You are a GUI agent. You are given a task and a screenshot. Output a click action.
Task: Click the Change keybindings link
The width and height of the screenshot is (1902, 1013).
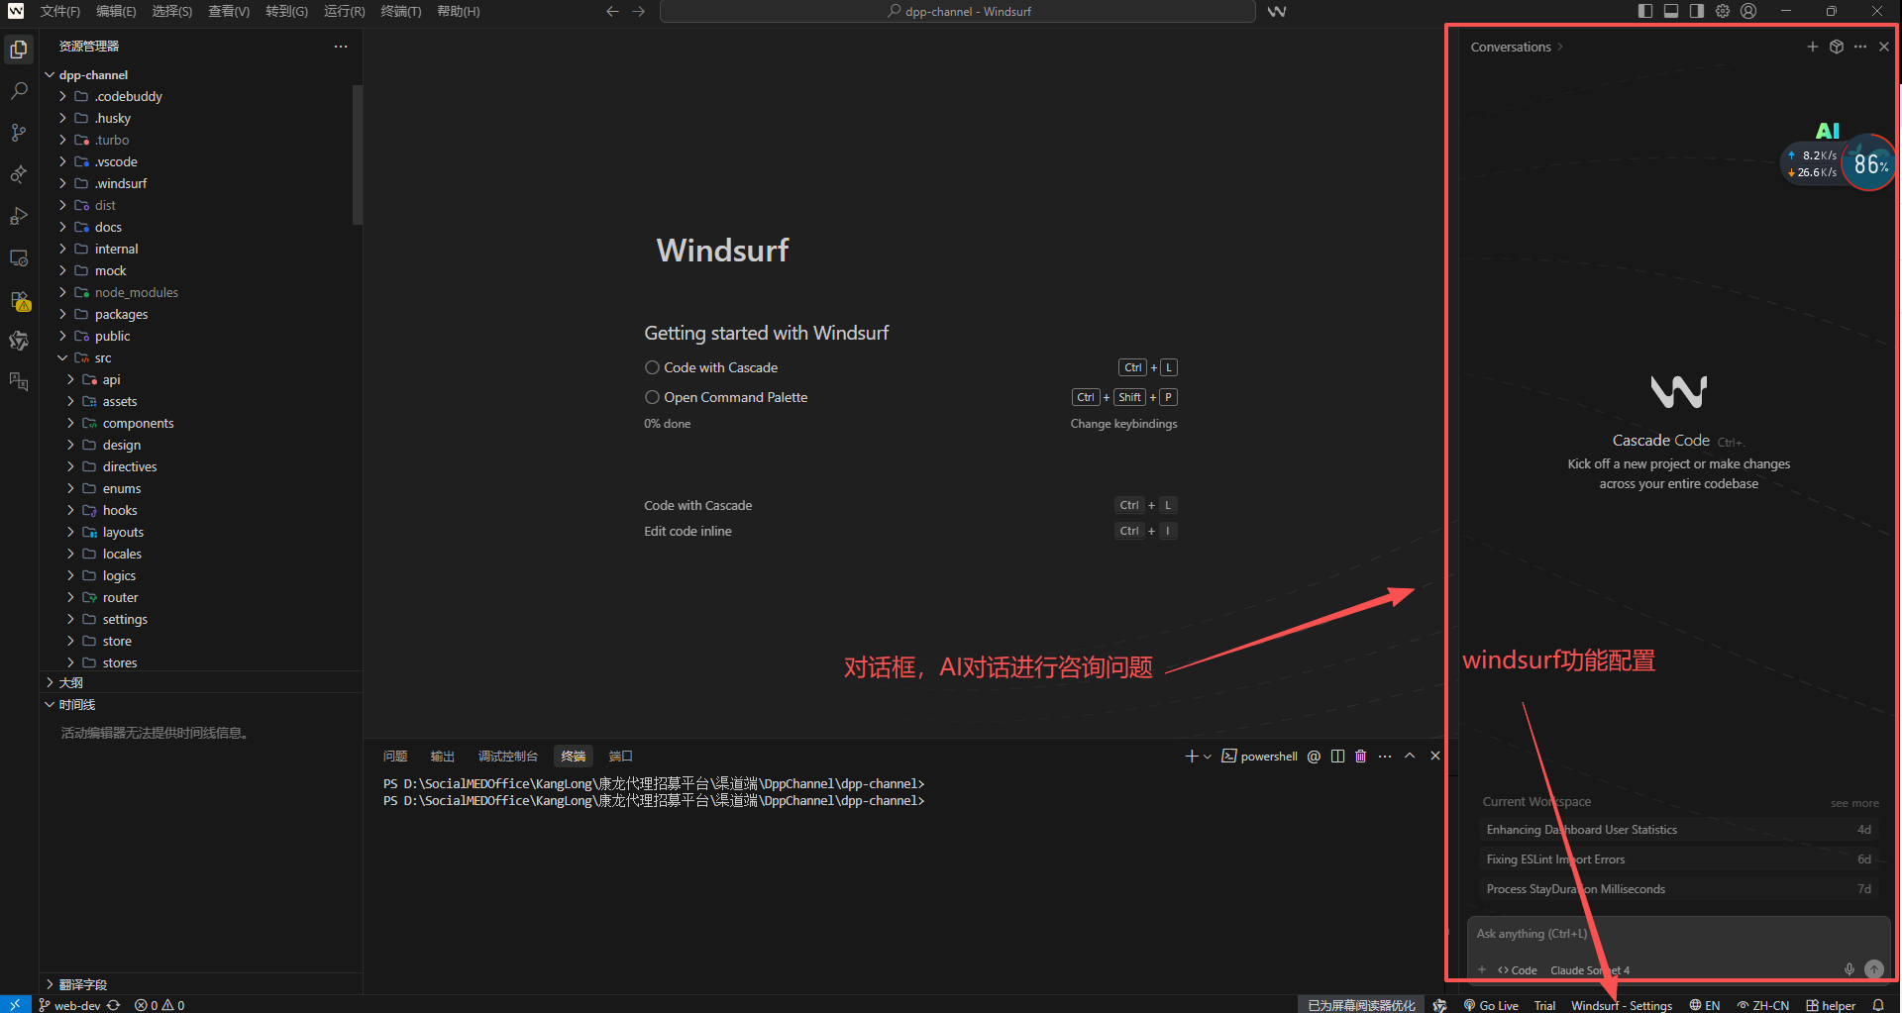pyautogui.click(x=1123, y=424)
